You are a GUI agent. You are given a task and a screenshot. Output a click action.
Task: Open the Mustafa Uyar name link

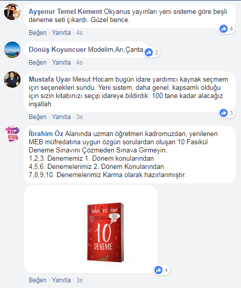click(50, 80)
